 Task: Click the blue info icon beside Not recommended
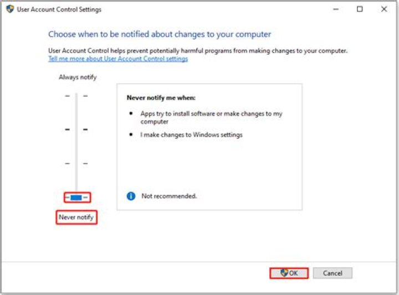(131, 196)
